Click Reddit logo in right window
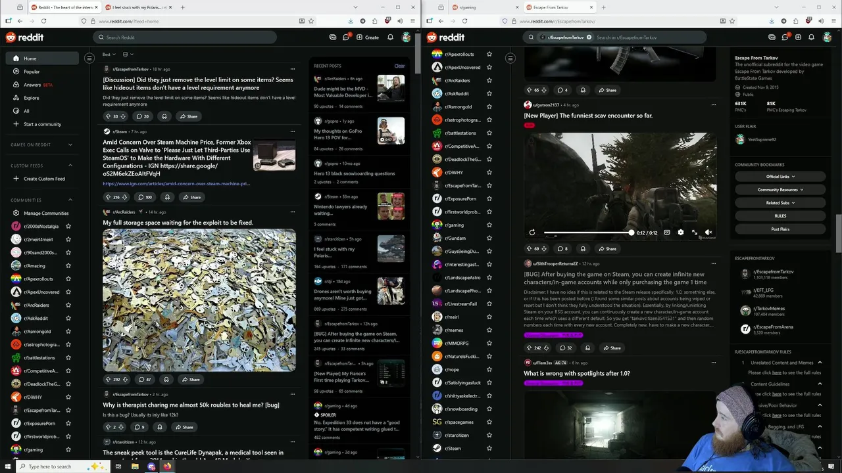This screenshot has height=473, width=842. [x=445, y=37]
